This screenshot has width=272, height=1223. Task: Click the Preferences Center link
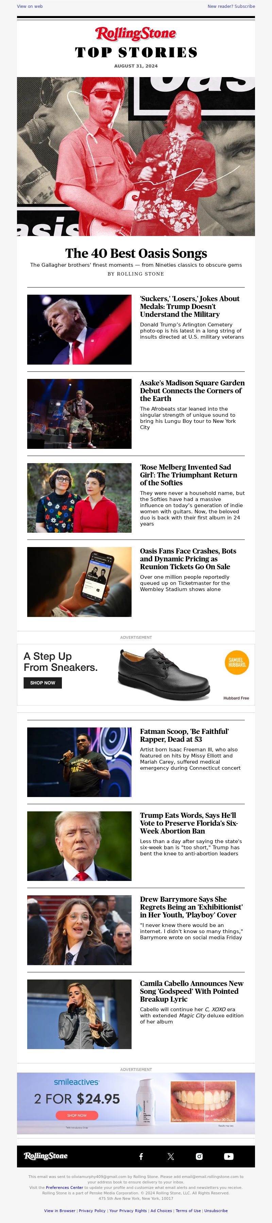pyautogui.click(x=64, y=1188)
